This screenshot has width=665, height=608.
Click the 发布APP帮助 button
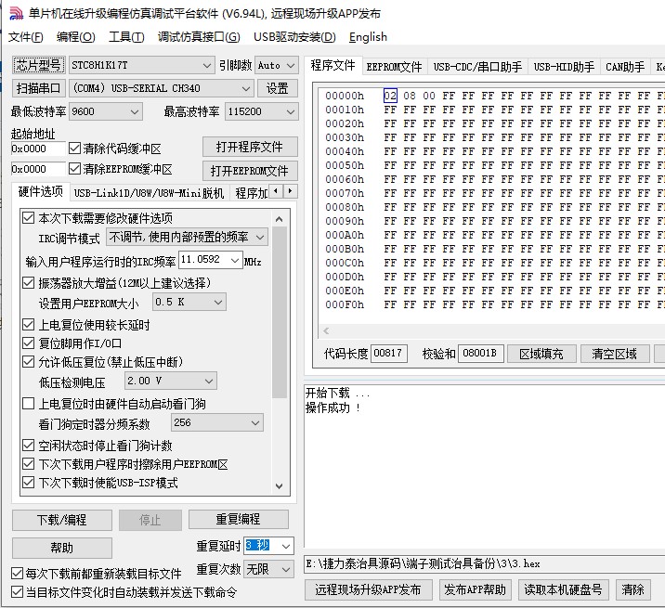click(475, 589)
